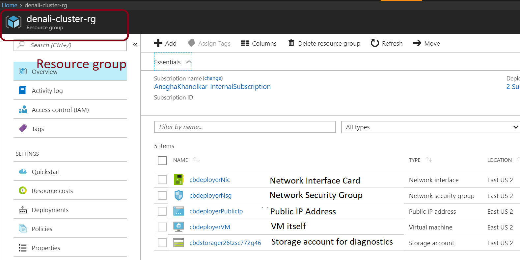Click the circular Refresh arrow icon
This screenshot has height=260, width=520.
click(x=375, y=43)
